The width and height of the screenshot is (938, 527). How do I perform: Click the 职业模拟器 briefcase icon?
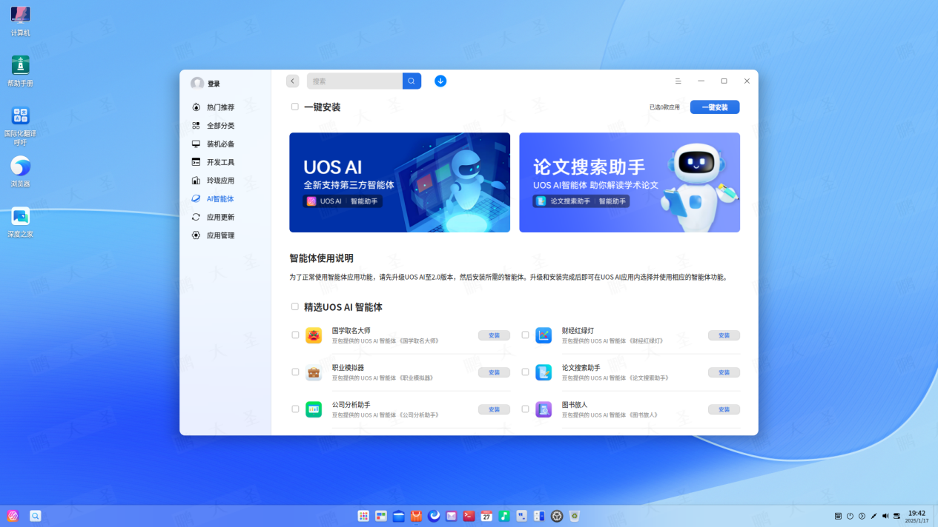(314, 372)
